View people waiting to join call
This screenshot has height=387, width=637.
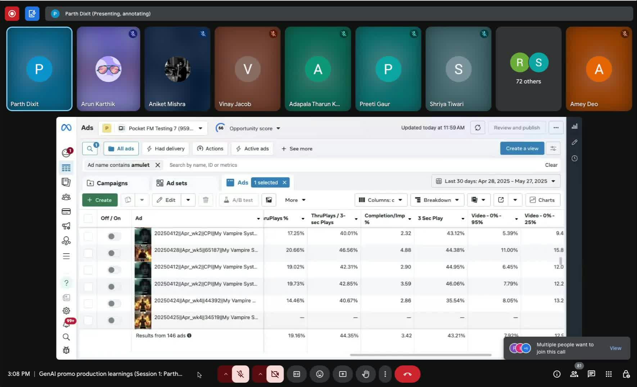coord(615,348)
